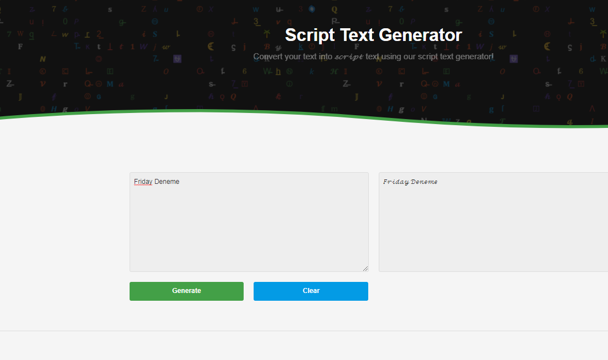Click the word Deneme in the input box
The image size is (608, 360).
[x=167, y=182]
